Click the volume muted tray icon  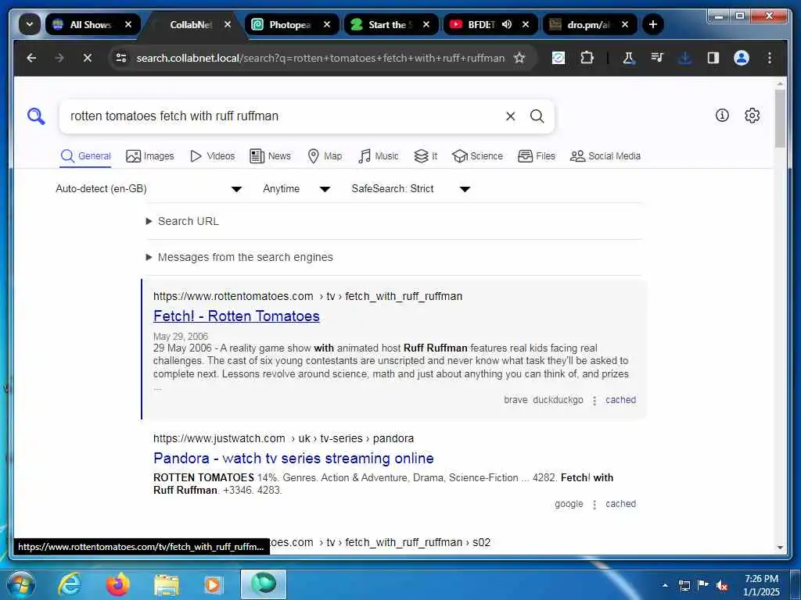722,586
